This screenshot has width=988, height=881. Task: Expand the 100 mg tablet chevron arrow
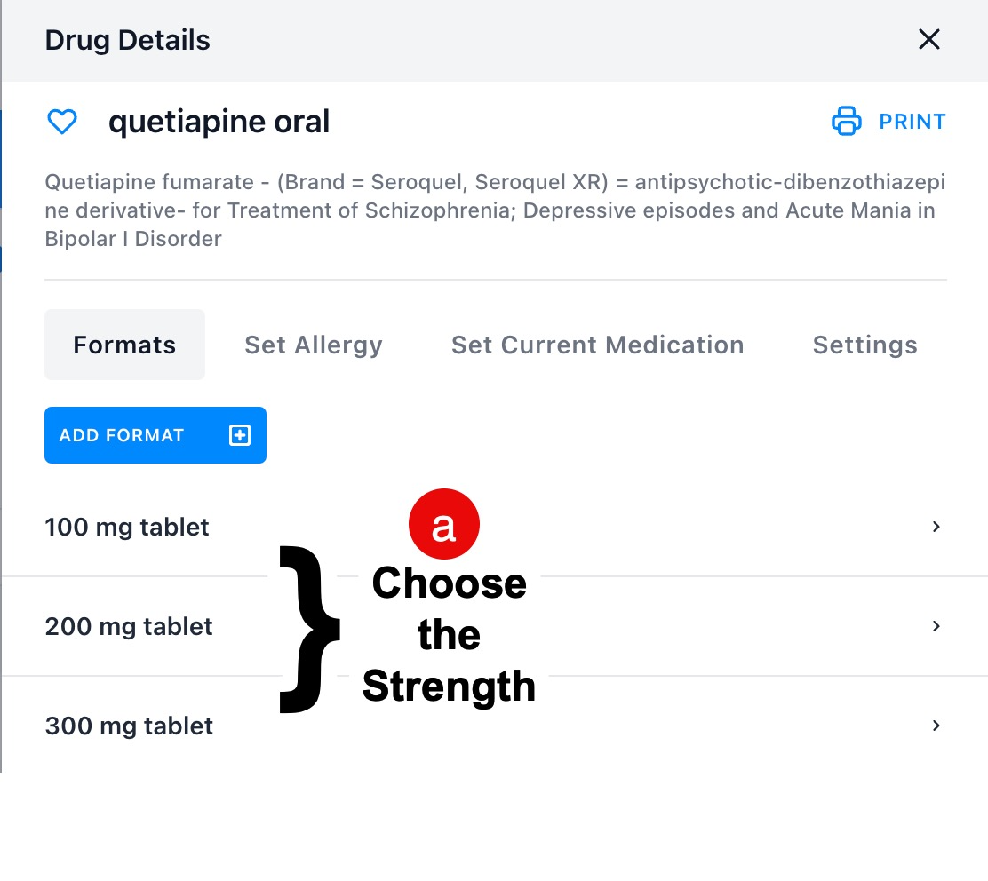(x=936, y=527)
